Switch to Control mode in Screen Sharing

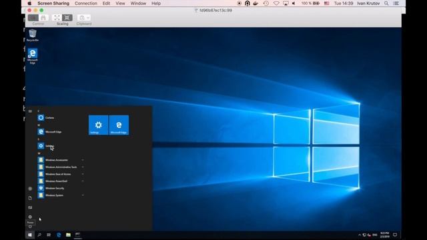coord(33,18)
